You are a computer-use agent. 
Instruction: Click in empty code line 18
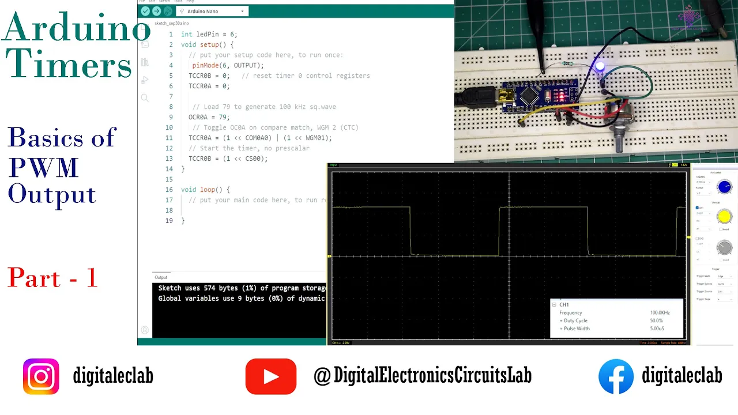click(x=254, y=210)
